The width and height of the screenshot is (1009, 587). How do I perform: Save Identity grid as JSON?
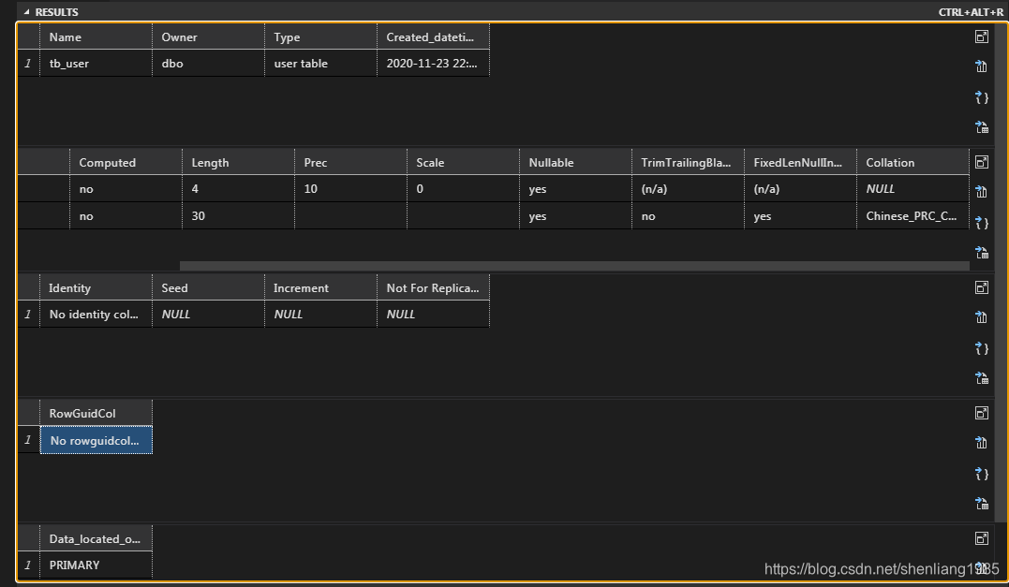981,348
